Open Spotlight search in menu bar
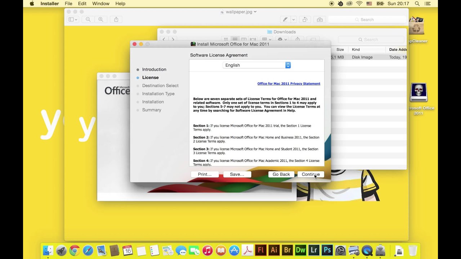Viewport: 461px width, 259px height. click(x=417, y=4)
